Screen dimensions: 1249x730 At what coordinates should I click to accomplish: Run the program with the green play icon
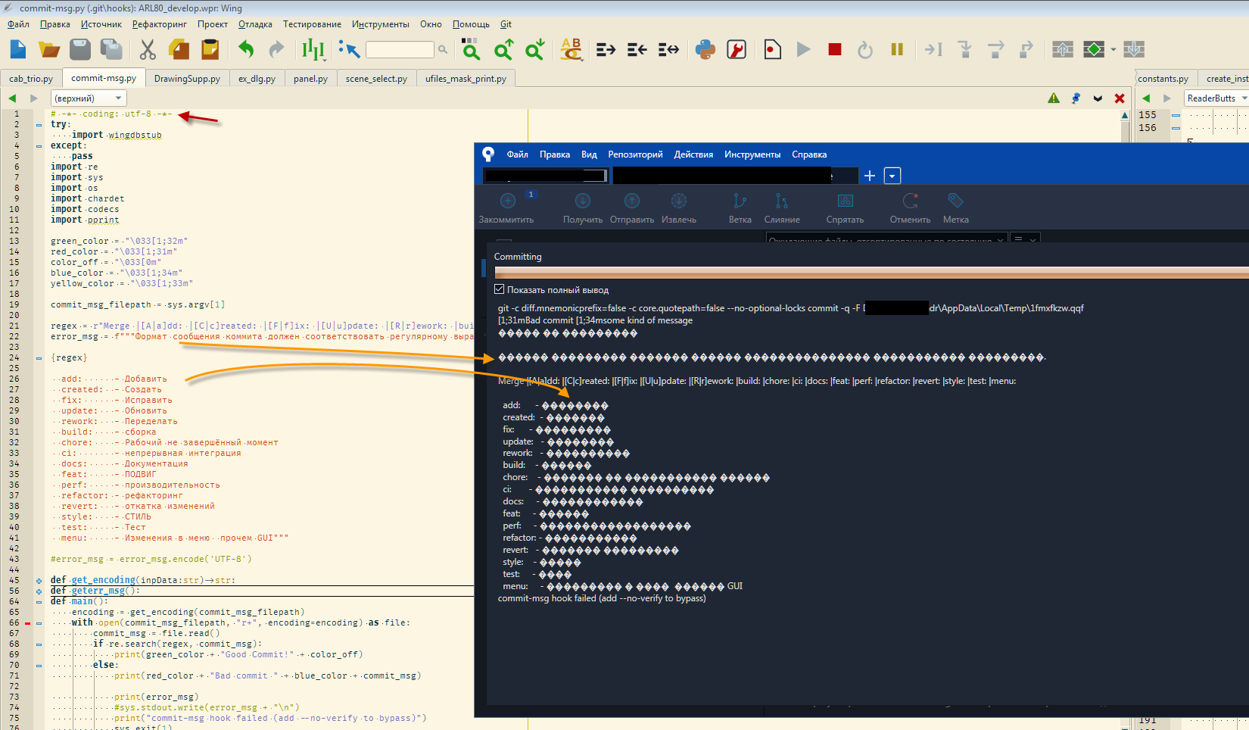[x=803, y=49]
